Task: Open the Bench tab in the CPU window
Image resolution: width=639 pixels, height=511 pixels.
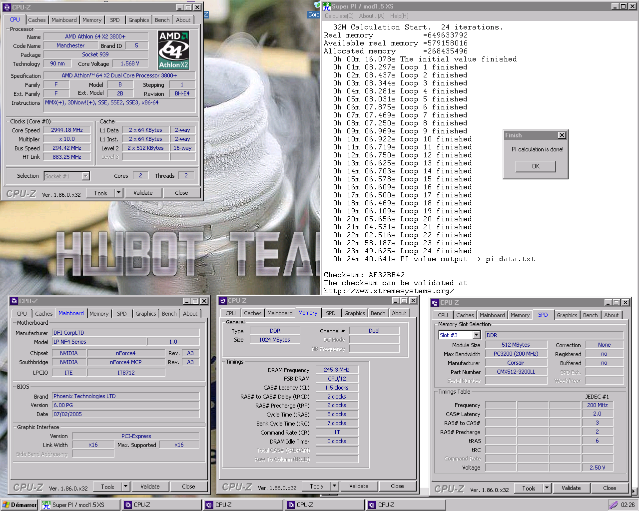Action: click(162, 20)
